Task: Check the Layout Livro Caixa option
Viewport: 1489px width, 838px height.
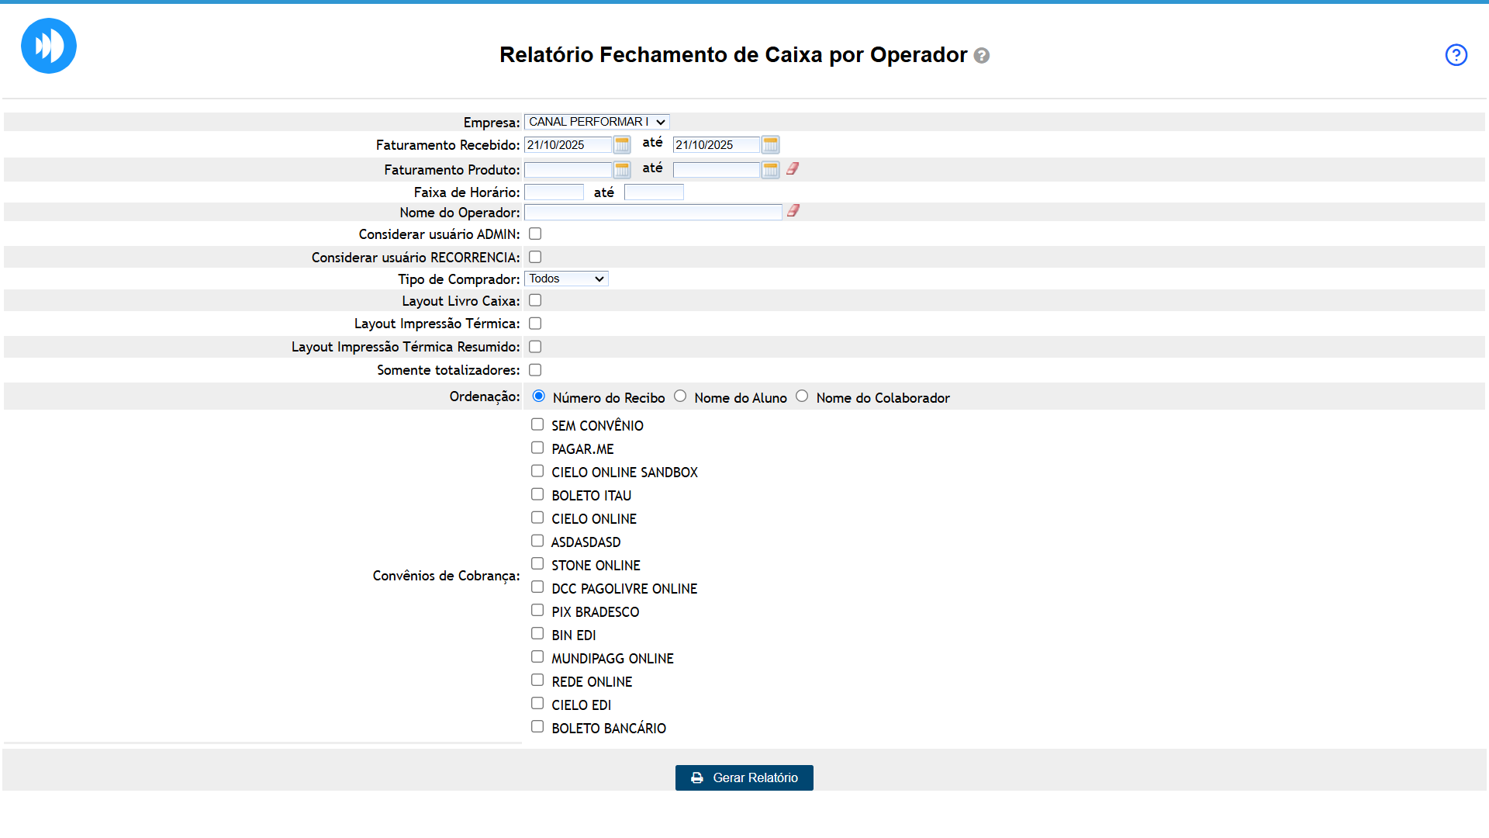Action: 535,300
